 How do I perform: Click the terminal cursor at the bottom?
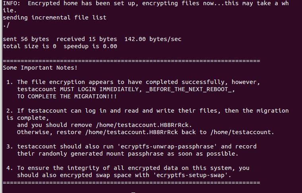coord(134,191)
